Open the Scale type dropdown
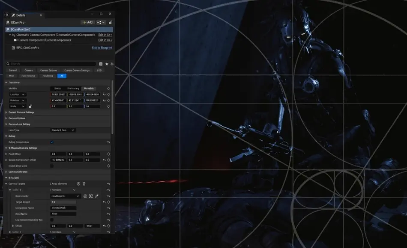 coord(17,106)
